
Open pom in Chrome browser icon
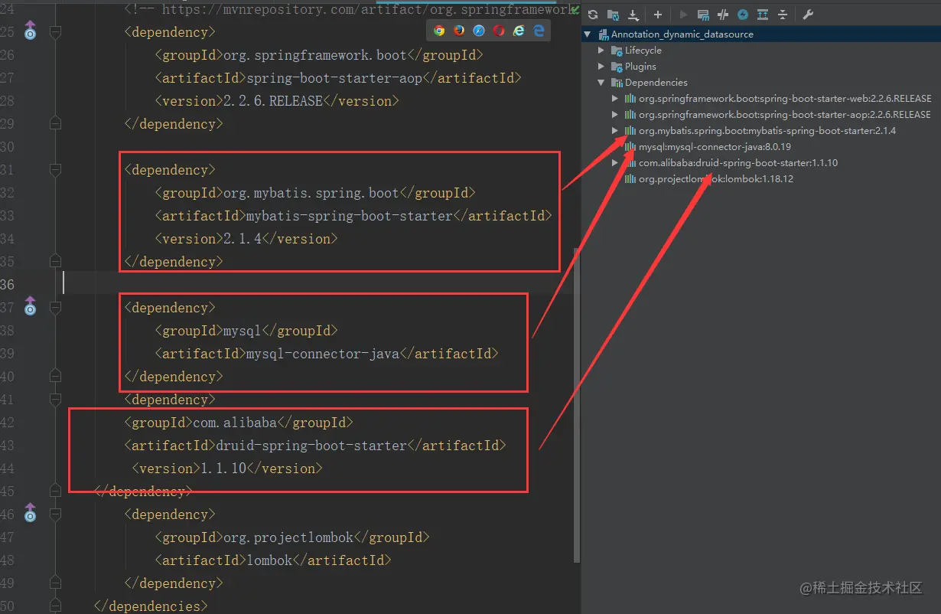[x=439, y=31]
